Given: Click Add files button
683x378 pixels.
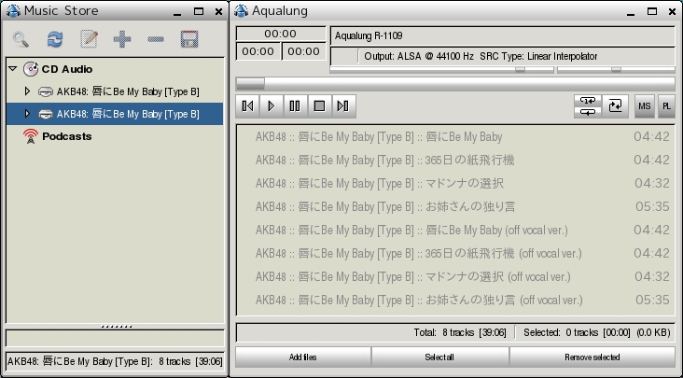Looking at the screenshot, I should [x=302, y=357].
